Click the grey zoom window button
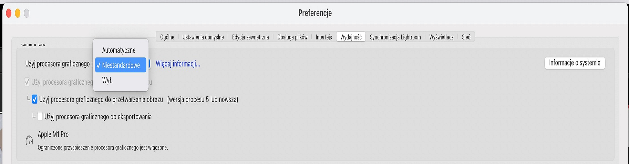The width and height of the screenshot is (629, 164). (x=27, y=13)
